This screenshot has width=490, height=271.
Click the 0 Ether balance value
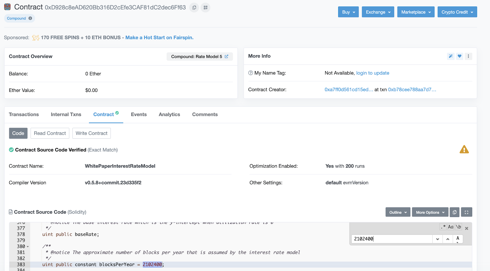click(93, 74)
